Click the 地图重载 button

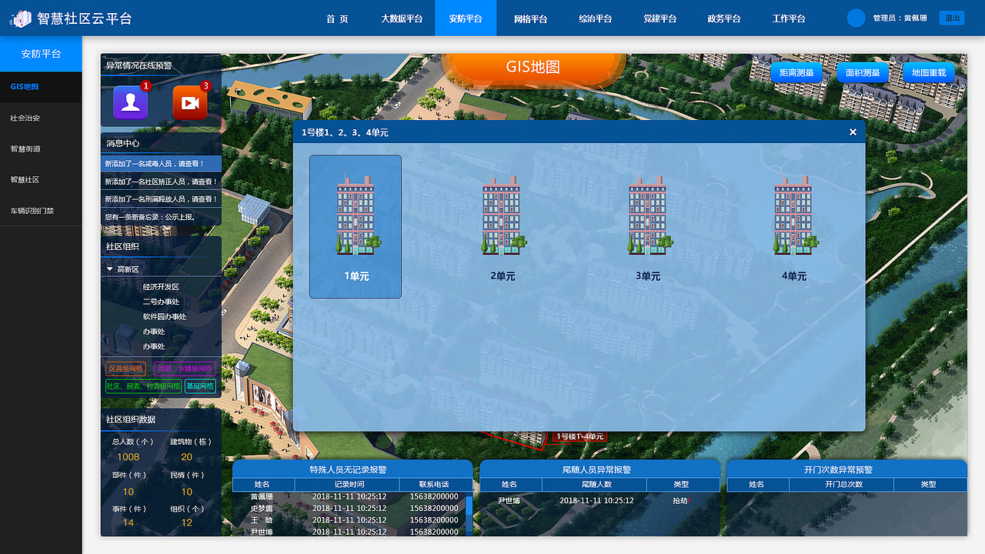coord(929,72)
